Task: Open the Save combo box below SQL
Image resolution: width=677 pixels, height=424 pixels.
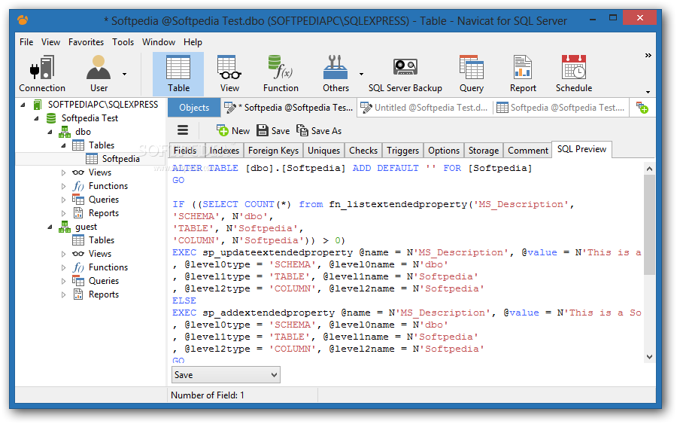Action: pos(226,375)
